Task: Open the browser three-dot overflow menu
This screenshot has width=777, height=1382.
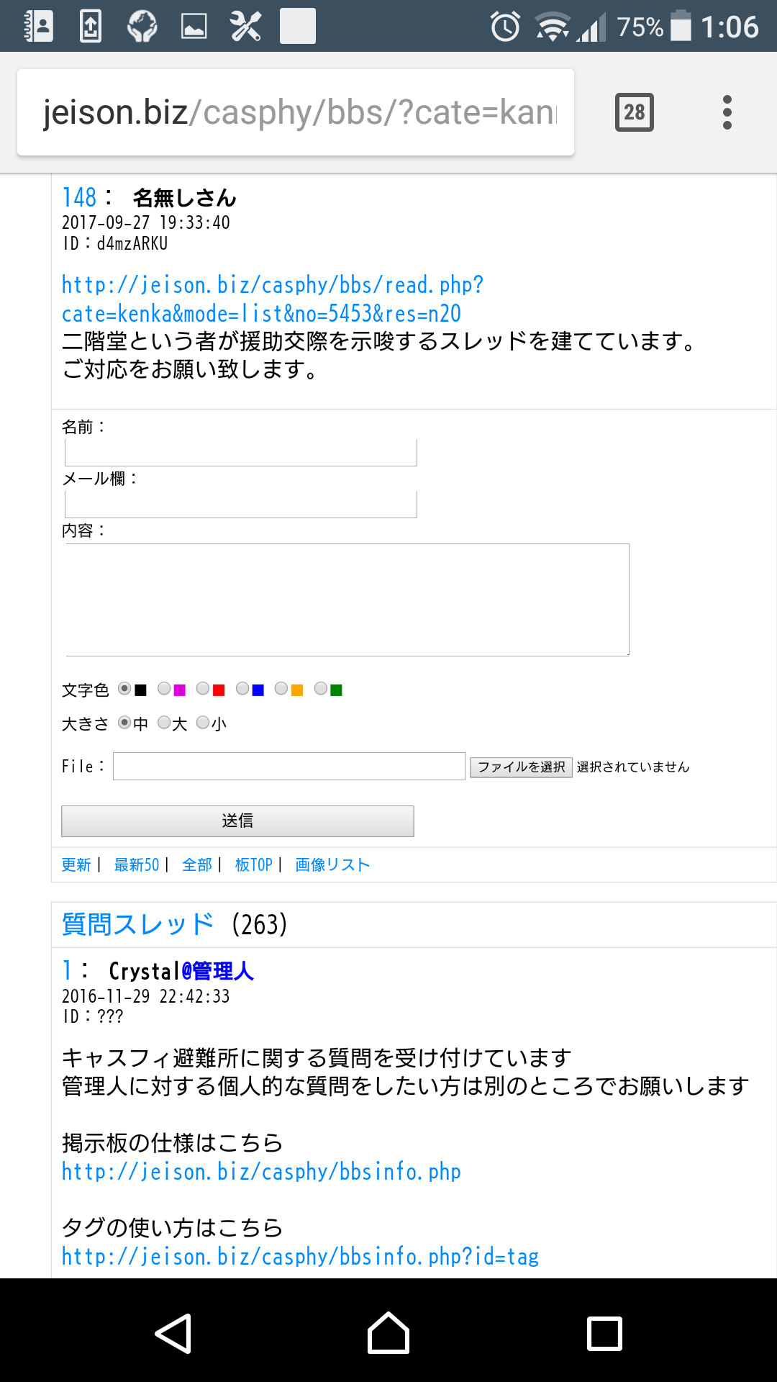Action: pos(727,112)
